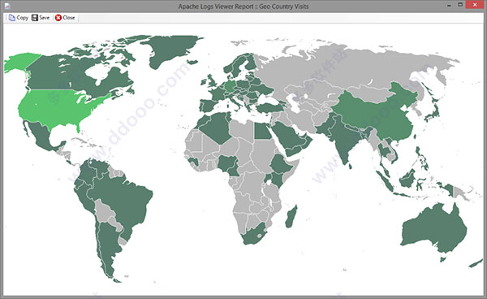Close window with red X button
Viewport: 487px width, 299px height.
475,5
